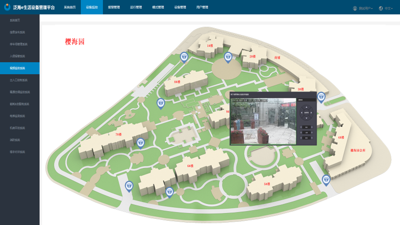Click the live camera video feed
The width and height of the screenshot is (400, 225).
(x=263, y=121)
